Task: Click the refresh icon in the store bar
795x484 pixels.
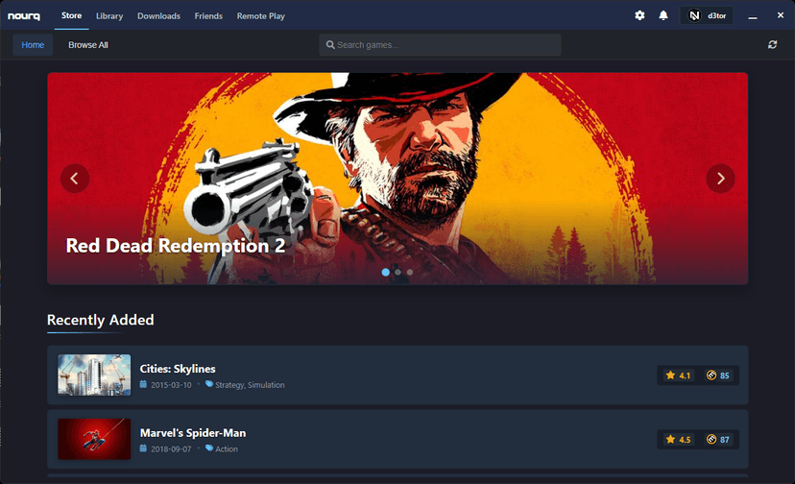Action: (x=772, y=44)
